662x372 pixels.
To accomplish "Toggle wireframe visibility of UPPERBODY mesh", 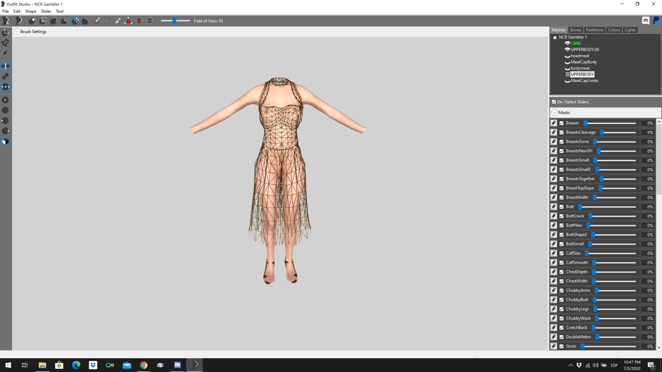I will pos(568,74).
